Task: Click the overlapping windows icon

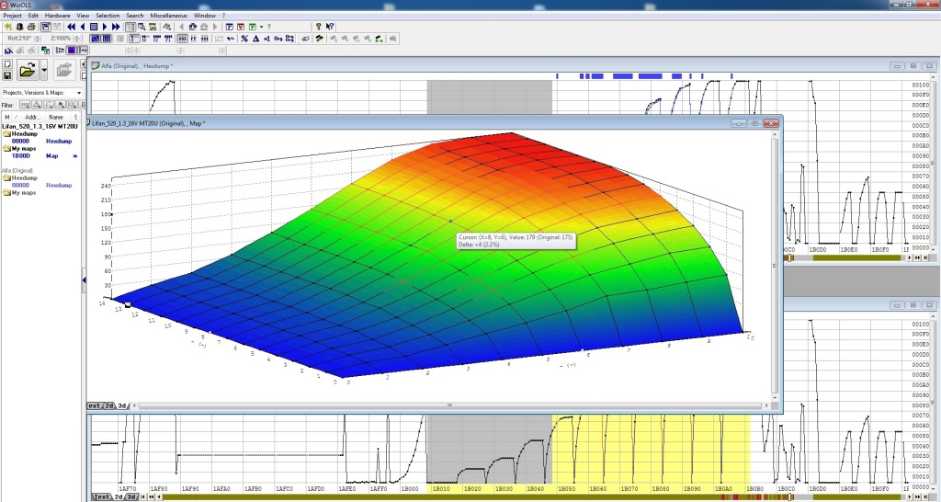Action: click(x=46, y=27)
